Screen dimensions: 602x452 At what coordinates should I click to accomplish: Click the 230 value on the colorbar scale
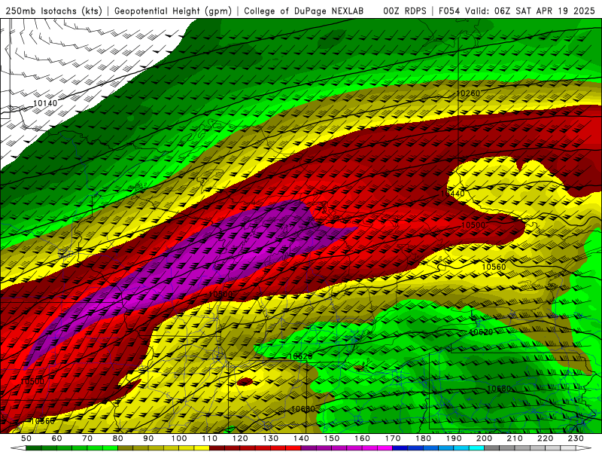click(576, 438)
